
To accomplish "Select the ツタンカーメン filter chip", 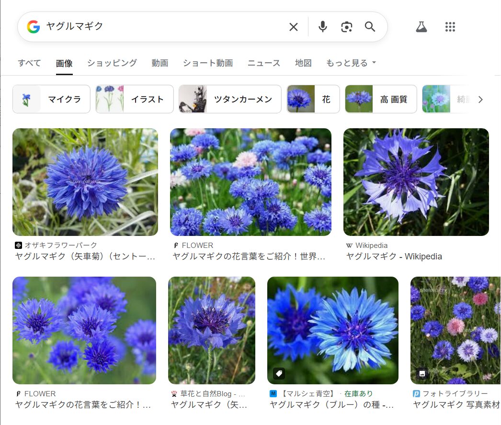I will (x=230, y=99).
